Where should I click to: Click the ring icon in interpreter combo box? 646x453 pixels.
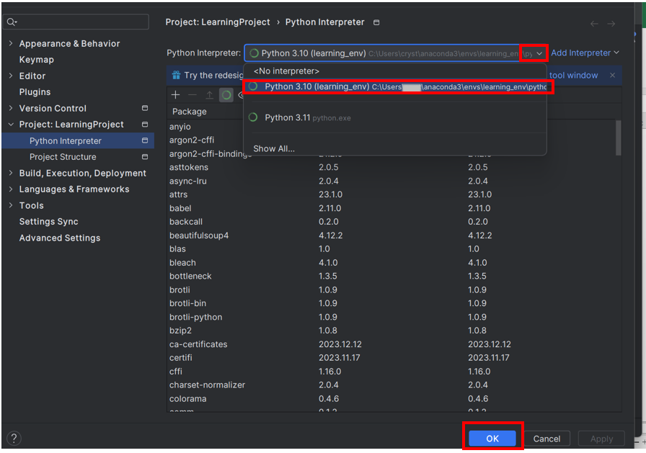[255, 53]
